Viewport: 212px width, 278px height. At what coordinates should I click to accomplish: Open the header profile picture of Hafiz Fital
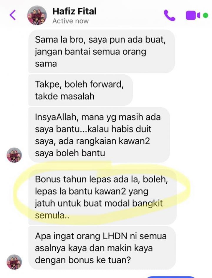(37, 15)
